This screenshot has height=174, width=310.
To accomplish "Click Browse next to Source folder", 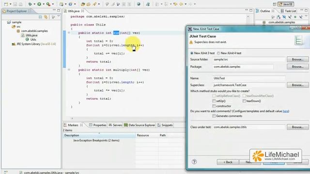I will (297, 59).
